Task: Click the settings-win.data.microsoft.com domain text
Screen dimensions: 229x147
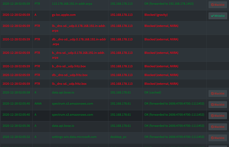Action: coord(74,137)
